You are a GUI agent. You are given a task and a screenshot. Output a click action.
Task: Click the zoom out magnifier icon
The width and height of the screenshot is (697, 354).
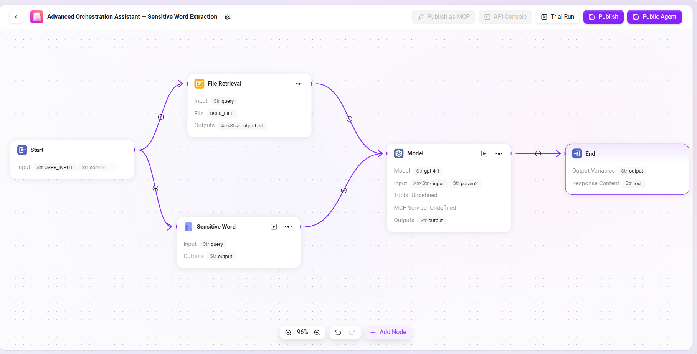tap(288, 333)
